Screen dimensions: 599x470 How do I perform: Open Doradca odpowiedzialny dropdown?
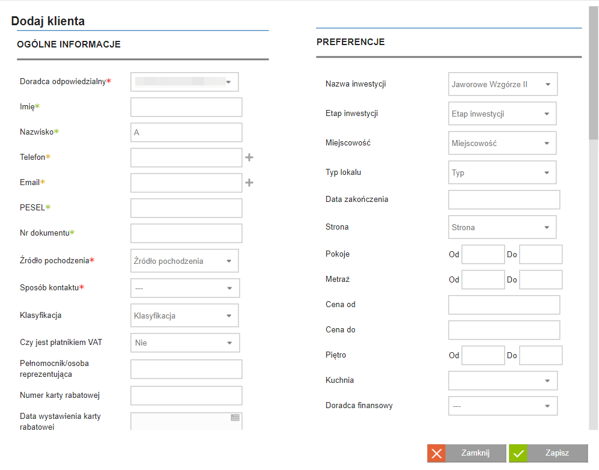click(184, 82)
